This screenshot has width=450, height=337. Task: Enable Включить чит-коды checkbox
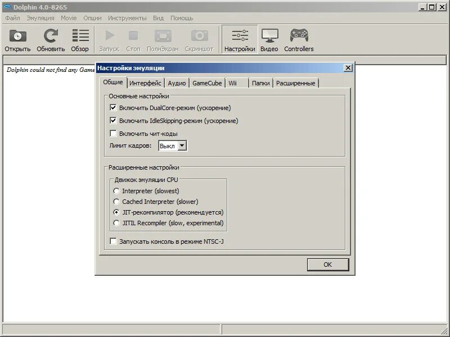point(113,134)
